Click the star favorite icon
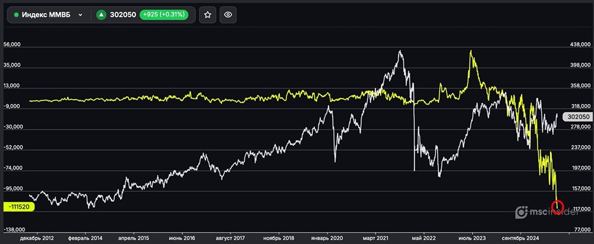Image resolution: width=594 pixels, height=244 pixels. [207, 15]
